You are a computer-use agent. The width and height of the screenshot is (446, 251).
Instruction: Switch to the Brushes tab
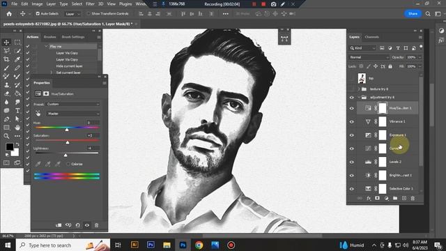click(49, 37)
